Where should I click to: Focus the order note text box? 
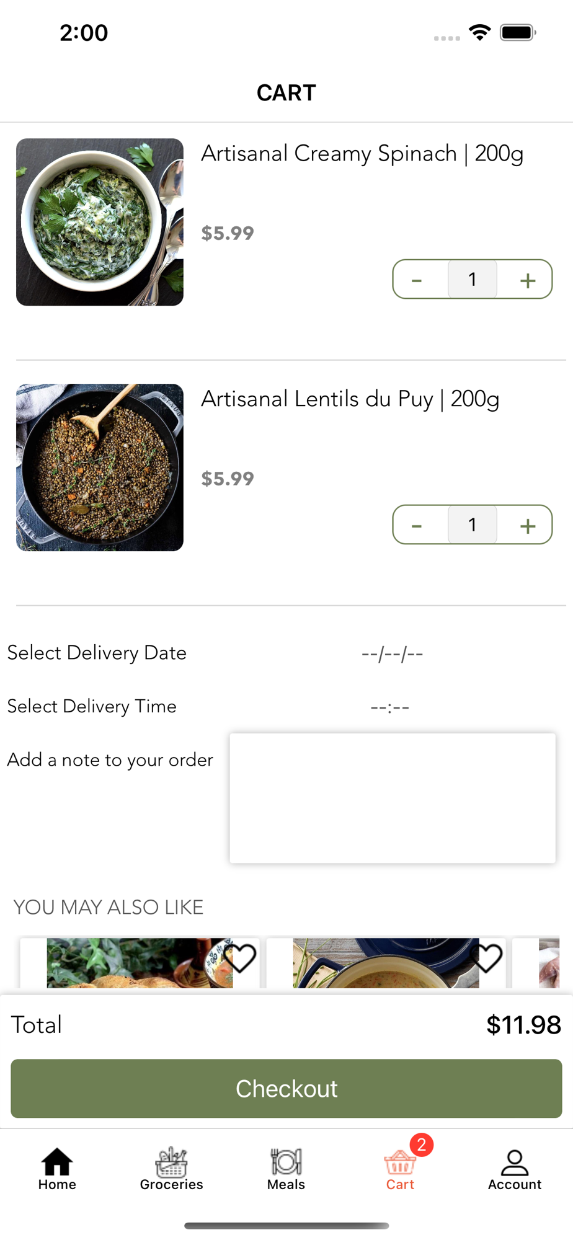[x=392, y=798]
